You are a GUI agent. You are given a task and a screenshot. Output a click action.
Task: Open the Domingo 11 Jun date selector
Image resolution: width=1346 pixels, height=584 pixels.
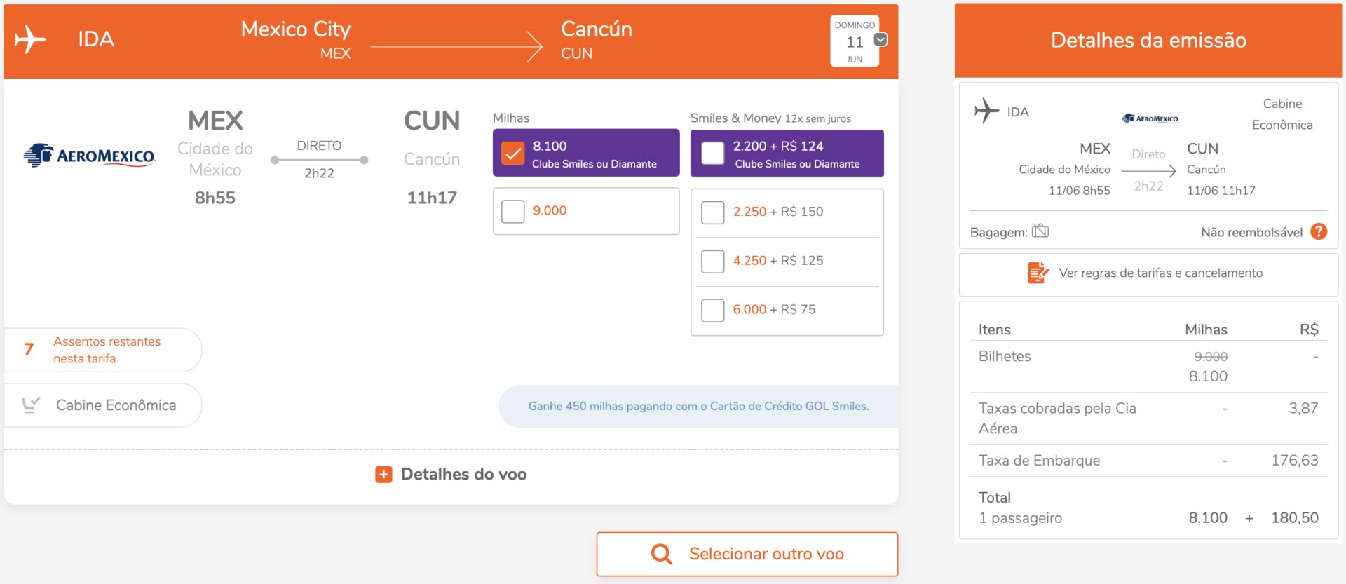tap(855, 41)
